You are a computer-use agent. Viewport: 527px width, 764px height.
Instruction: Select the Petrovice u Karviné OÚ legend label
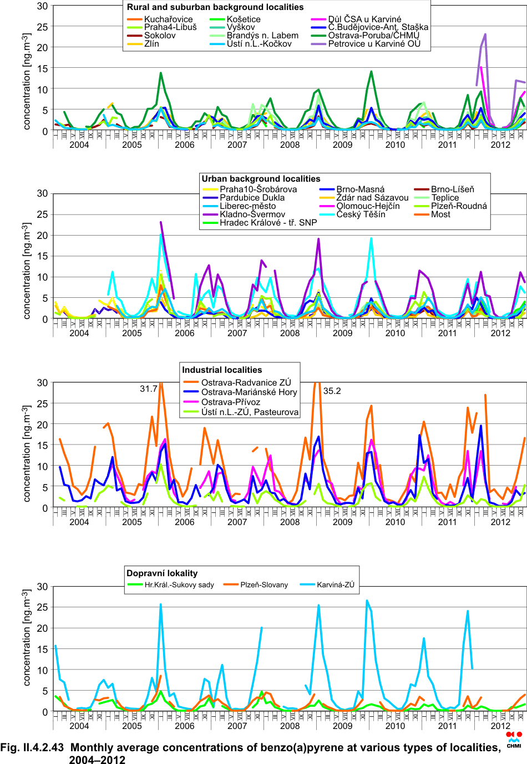pos(374,44)
